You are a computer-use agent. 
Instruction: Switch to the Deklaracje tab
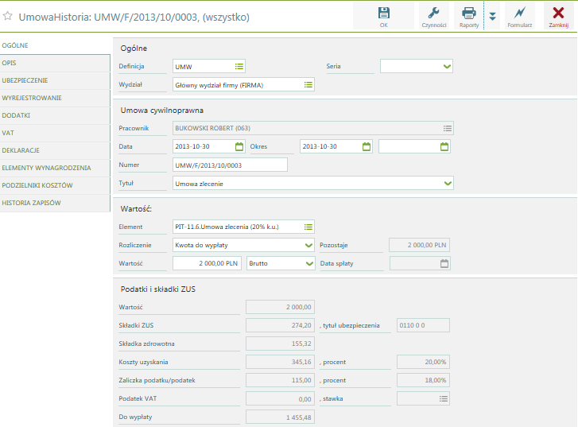56,150
